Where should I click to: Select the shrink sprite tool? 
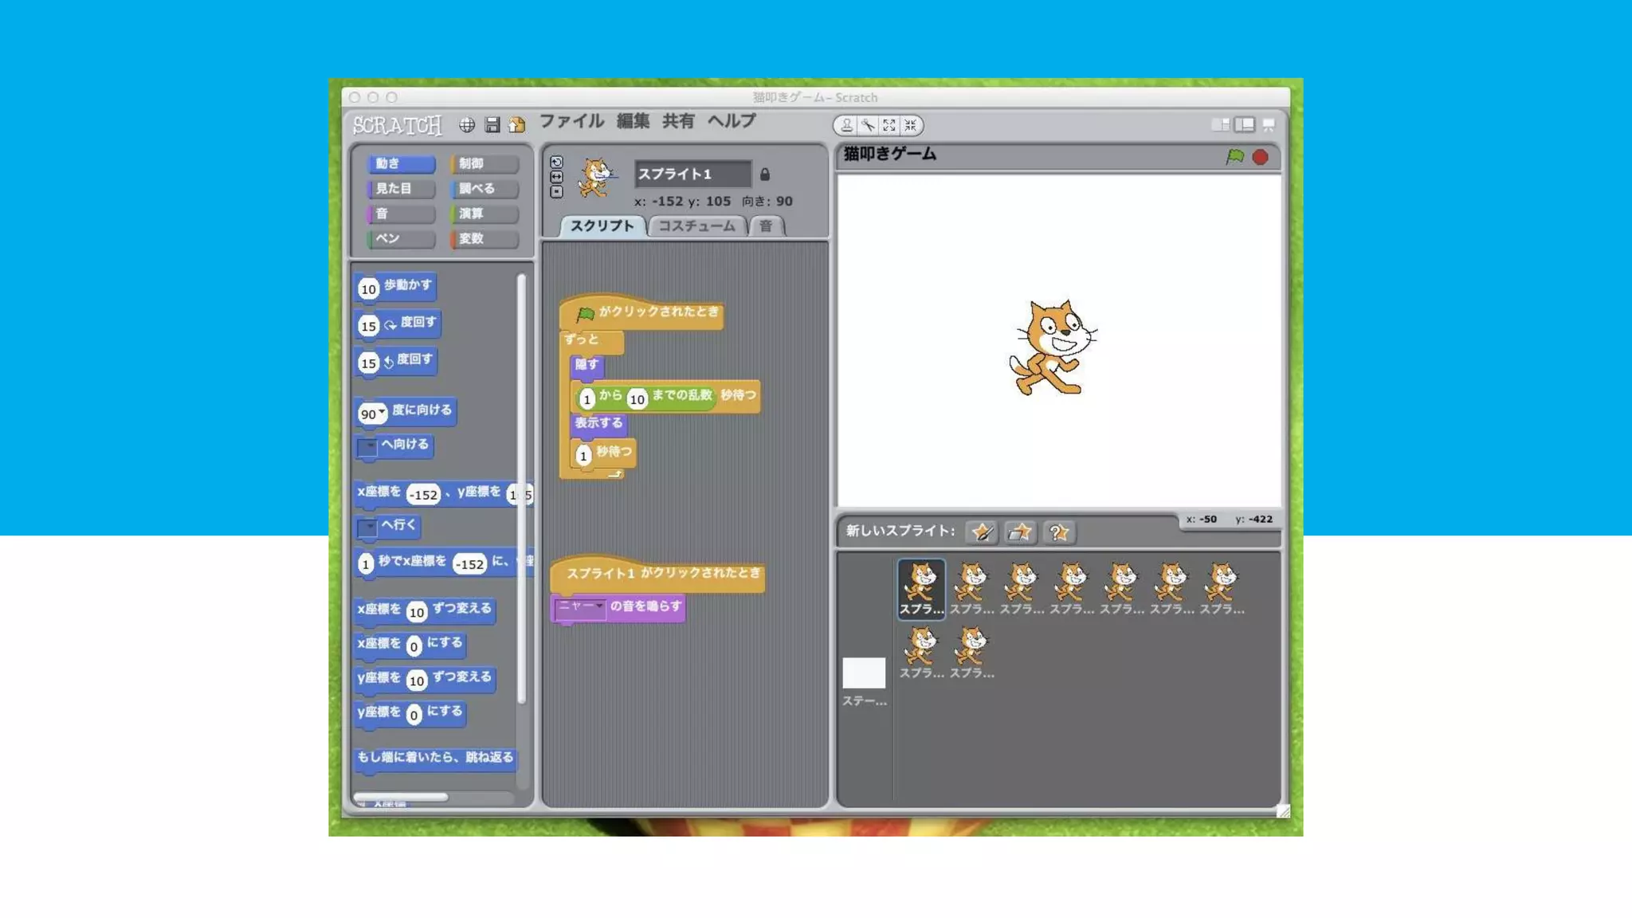(910, 125)
